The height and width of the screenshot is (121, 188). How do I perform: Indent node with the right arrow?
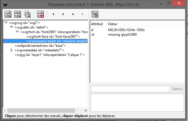tap(63, 14)
